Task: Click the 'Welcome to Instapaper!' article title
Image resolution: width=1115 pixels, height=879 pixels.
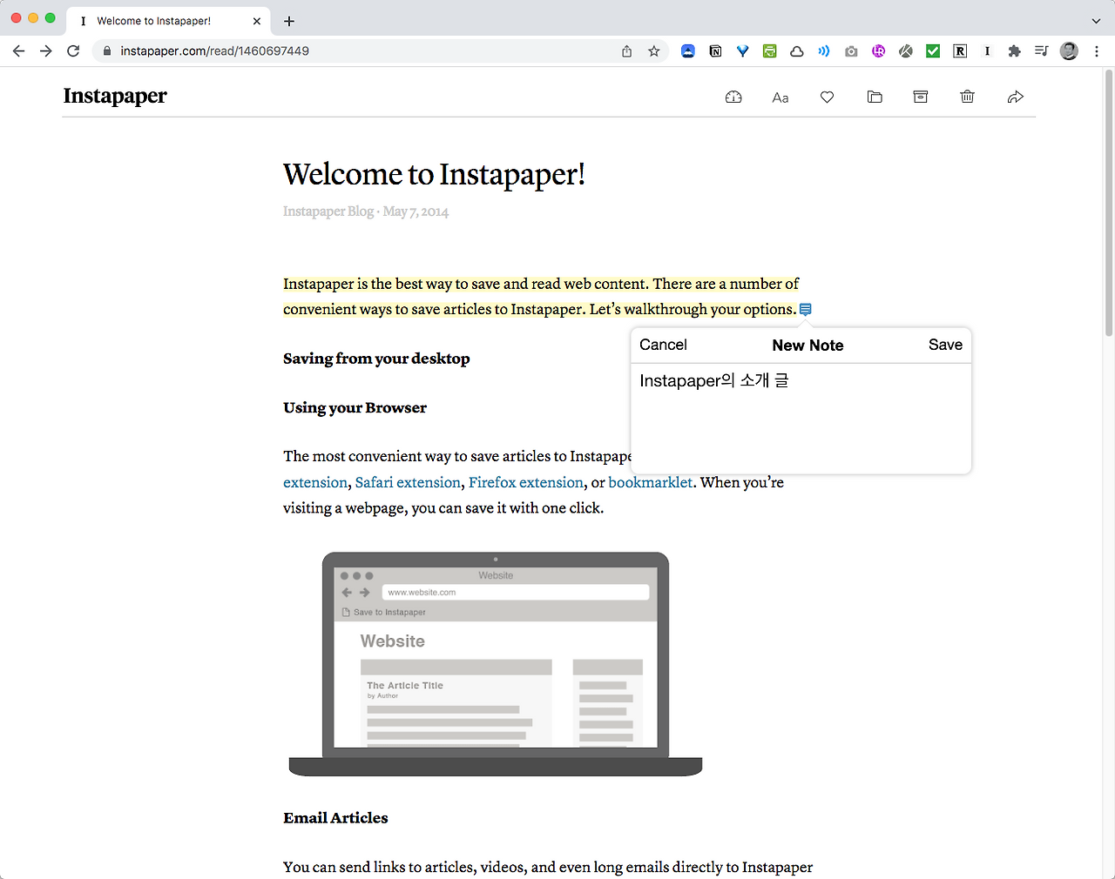Action: pyautogui.click(x=434, y=174)
